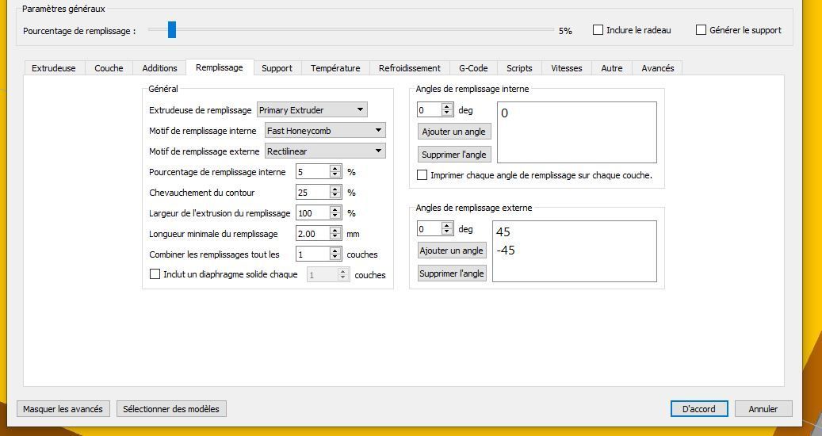Increase internal fill angle stepper

click(447, 107)
